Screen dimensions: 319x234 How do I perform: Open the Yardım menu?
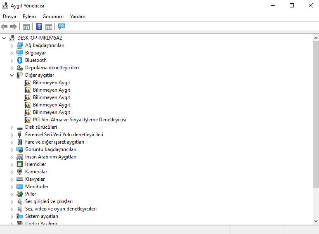click(78, 17)
